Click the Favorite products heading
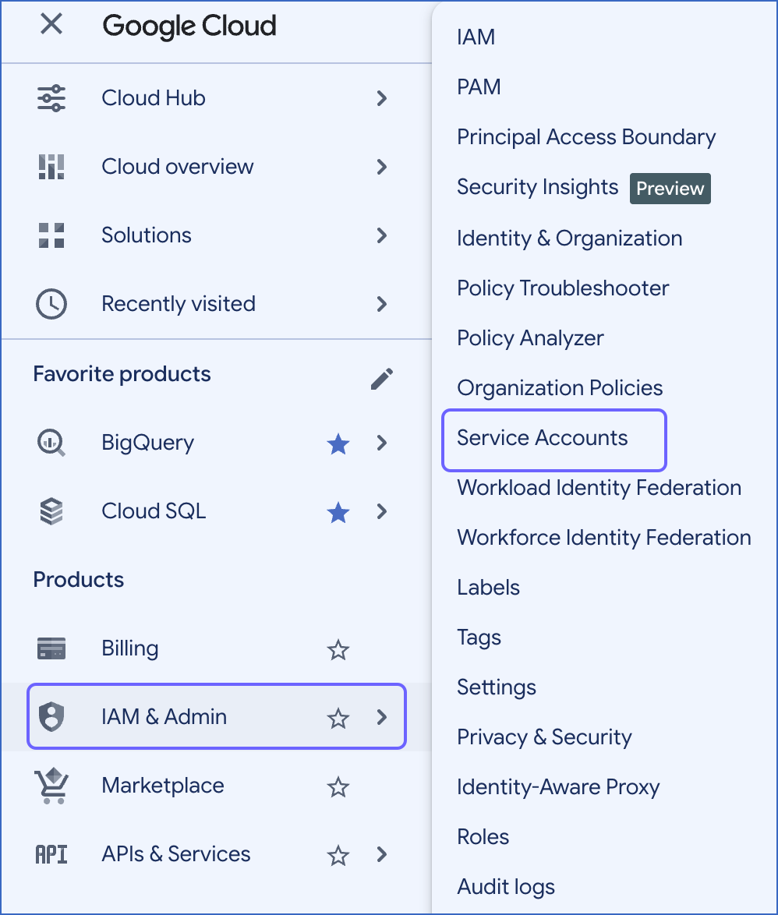The image size is (778, 915). point(122,374)
